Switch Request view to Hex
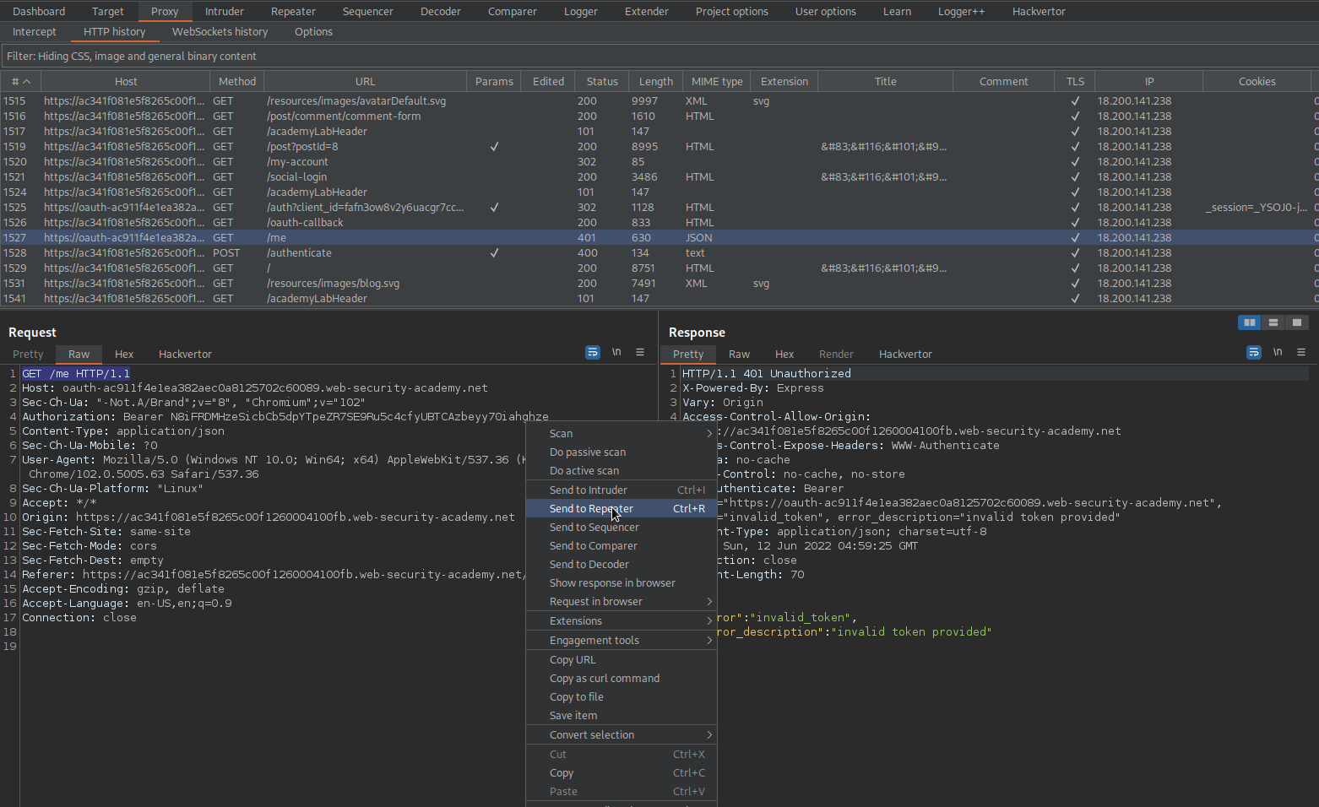The width and height of the screenshot is (1319, 807). pyautogui.click(x=124, y=354)
